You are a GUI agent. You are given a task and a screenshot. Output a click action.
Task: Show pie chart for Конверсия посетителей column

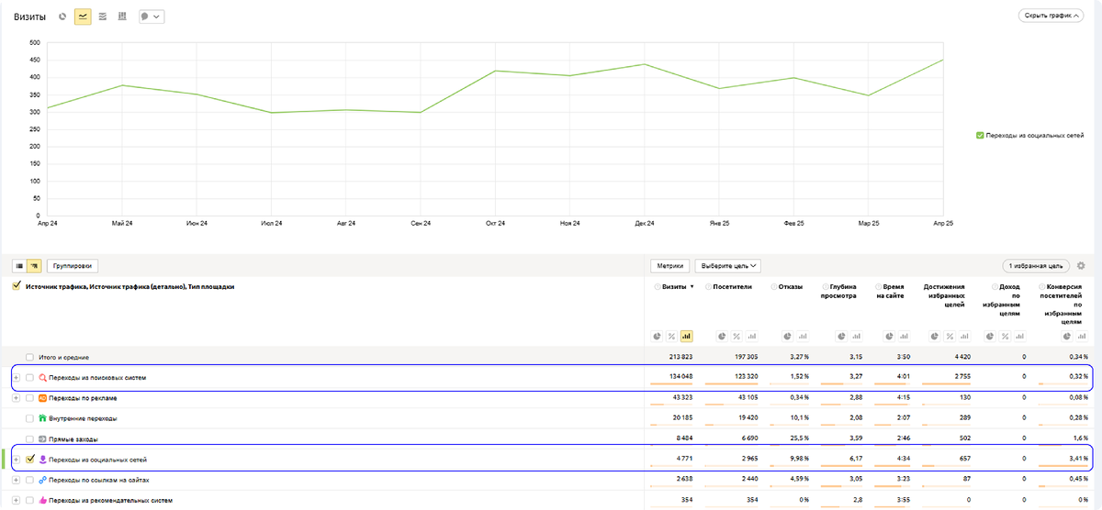(x=1066, y=336)
